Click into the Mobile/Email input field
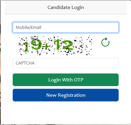The image size is (131, 125). tap(65, 27)
